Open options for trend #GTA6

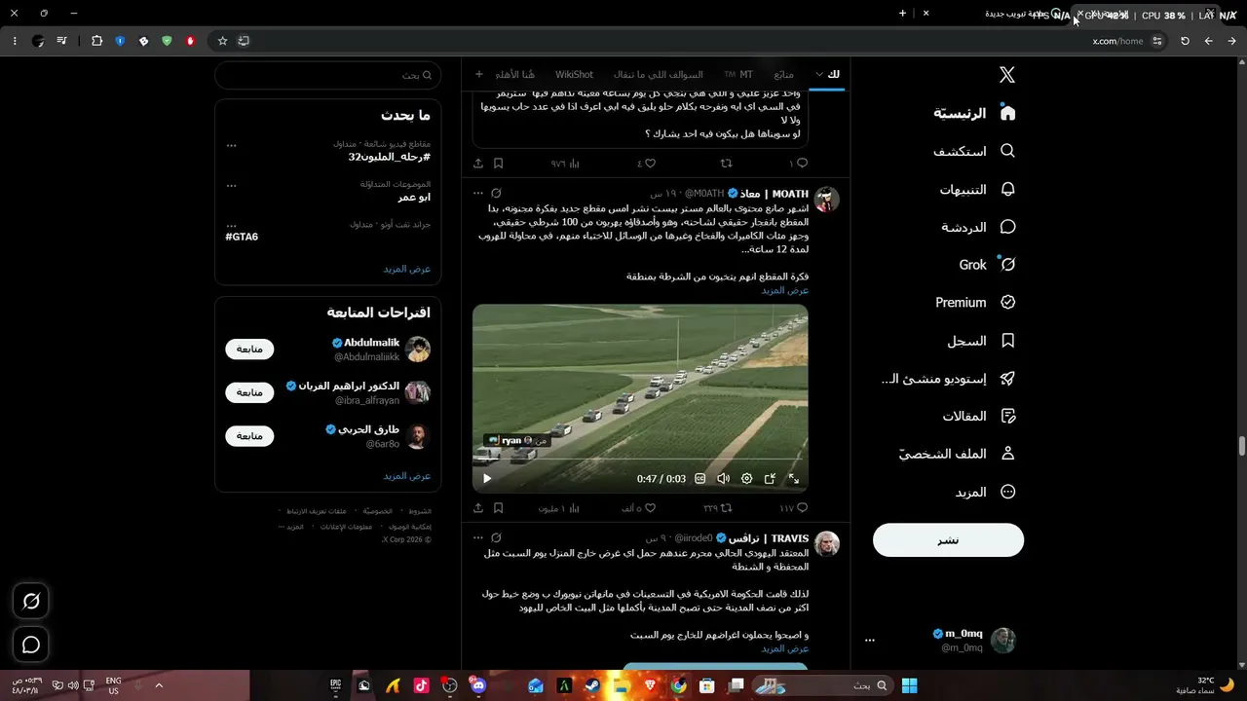click(231, 225)
